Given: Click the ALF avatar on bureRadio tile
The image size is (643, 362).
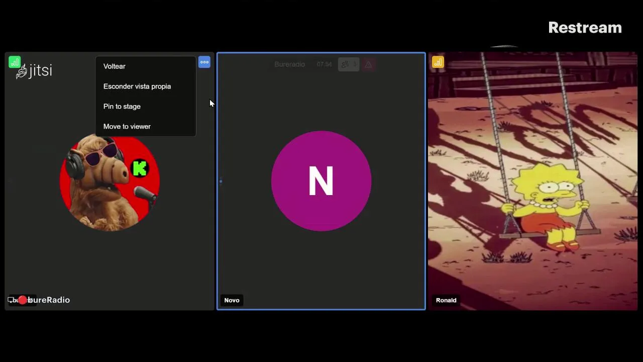Looking at the screenshot, I should pyautogui.click(x=110, y=182).
